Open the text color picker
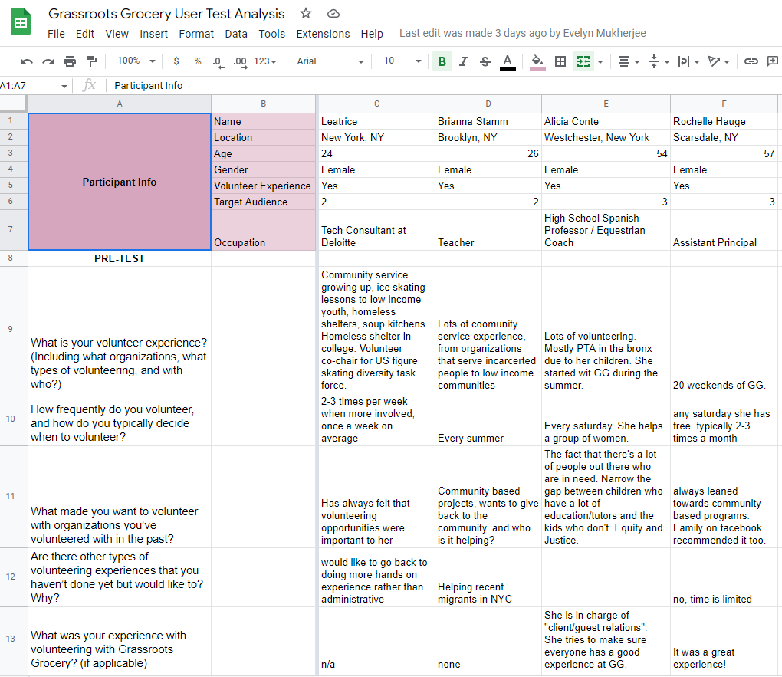 click(508, 62)
